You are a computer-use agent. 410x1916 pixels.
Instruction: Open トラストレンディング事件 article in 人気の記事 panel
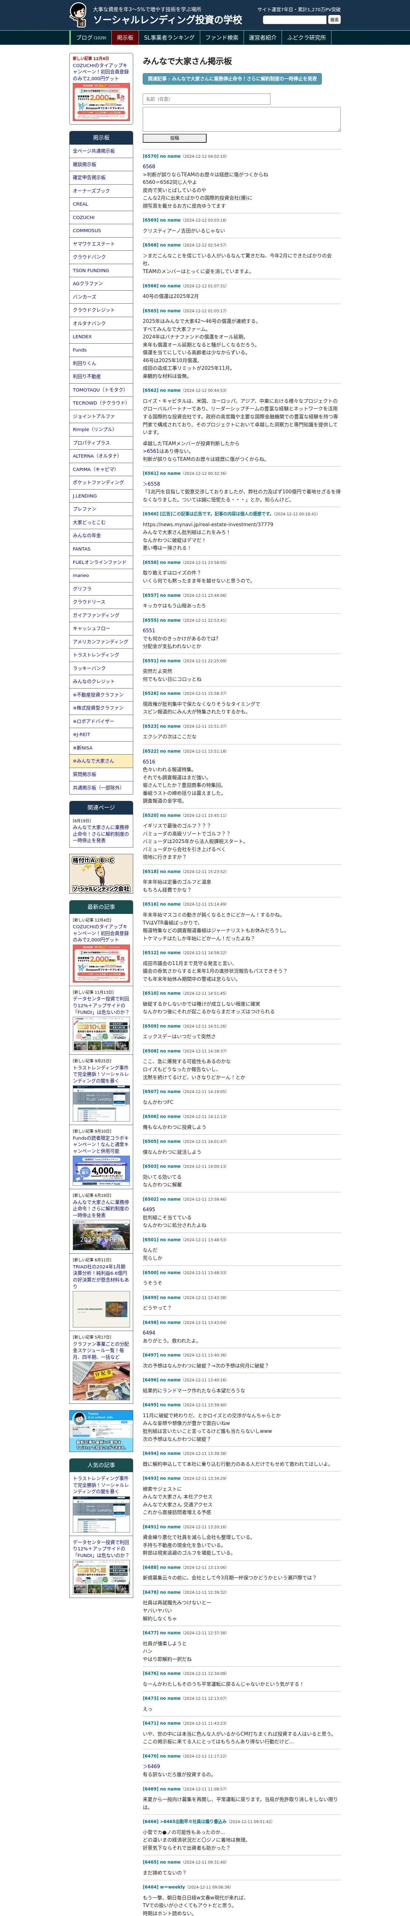[101, 1485]
